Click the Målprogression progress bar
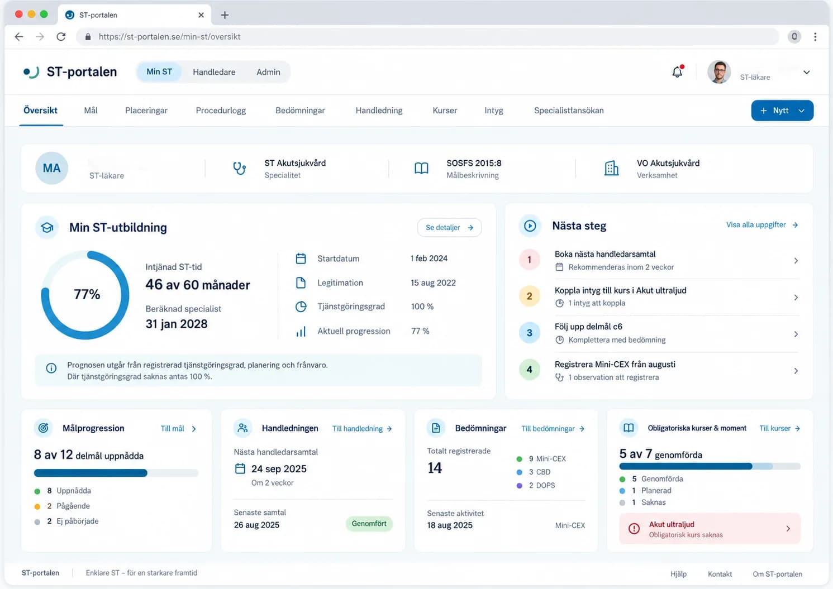833x589 pixels. click(116, 473)
